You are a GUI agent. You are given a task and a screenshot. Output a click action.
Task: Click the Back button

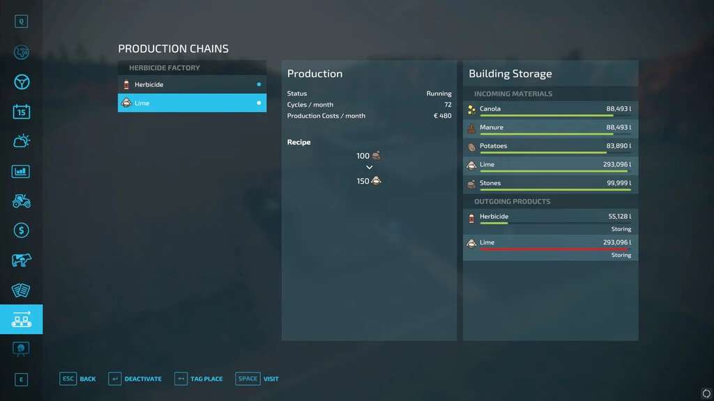pyautogui.click(x=78, y=379)
